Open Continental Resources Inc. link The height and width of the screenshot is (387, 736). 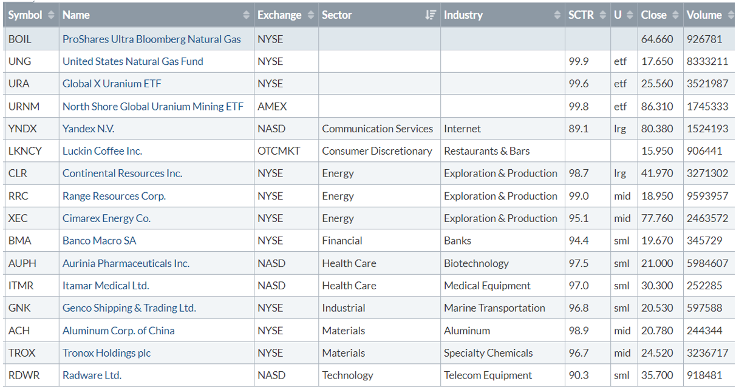122,173
